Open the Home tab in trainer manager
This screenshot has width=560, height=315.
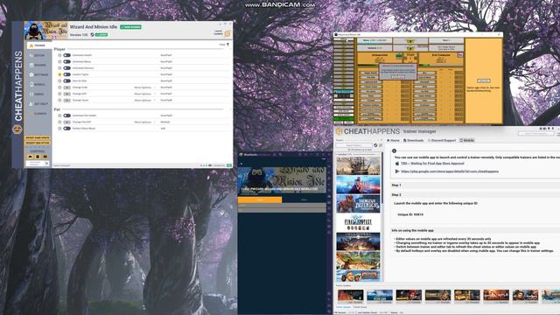click(x=393, y=140)
